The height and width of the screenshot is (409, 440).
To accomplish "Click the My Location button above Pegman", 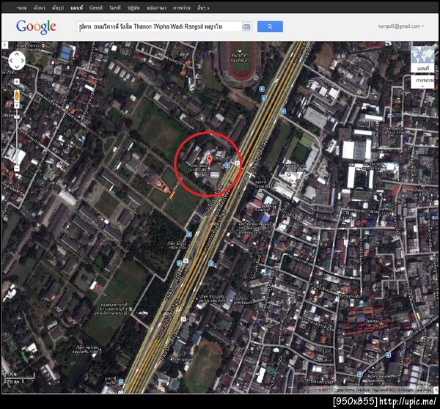I will click(x=17, y=81).
